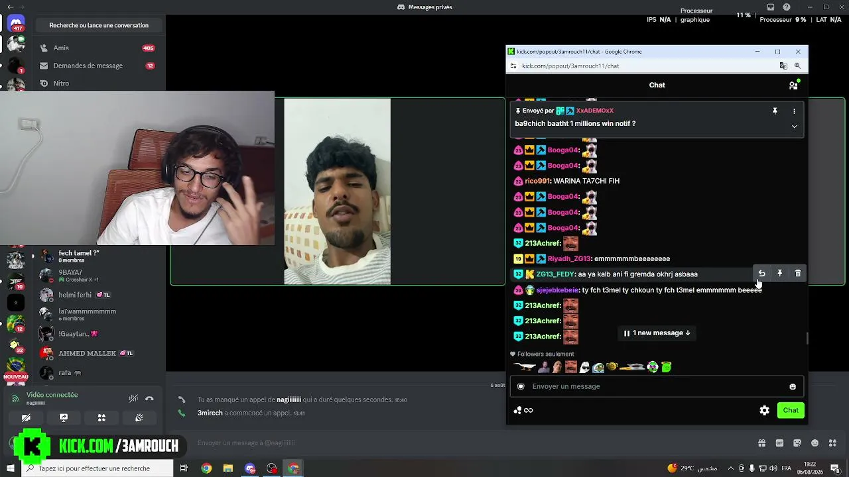This screenshot has height=477, width=849.
Task: Open !Gaaytan direct message
Action: (98, 334)
